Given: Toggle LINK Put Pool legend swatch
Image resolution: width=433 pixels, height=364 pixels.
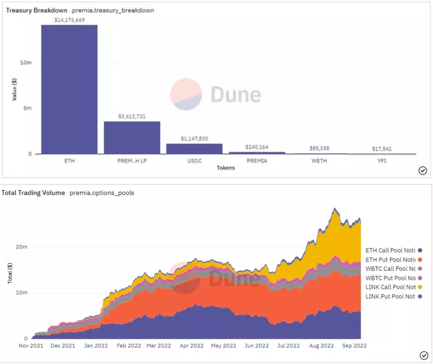Looking at the screenshot, I should click(x=420, y=296).
